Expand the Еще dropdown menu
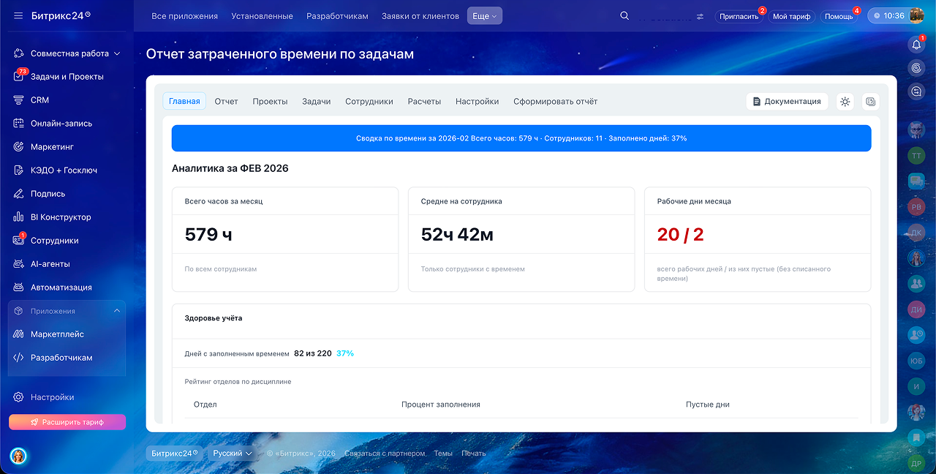This screenshot has width=936, height=474. [x=484, y=16]
